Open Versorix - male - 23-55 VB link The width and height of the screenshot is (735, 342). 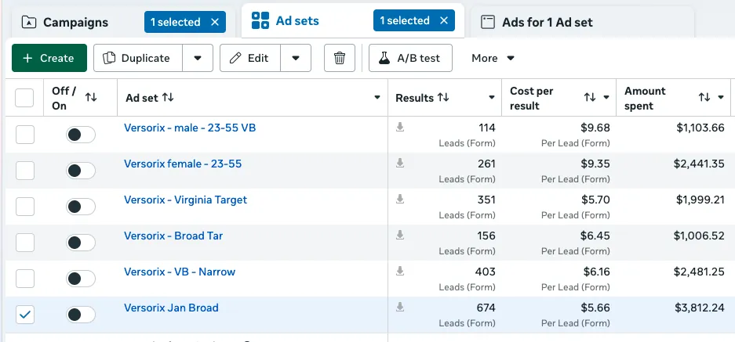coord(190,128)
